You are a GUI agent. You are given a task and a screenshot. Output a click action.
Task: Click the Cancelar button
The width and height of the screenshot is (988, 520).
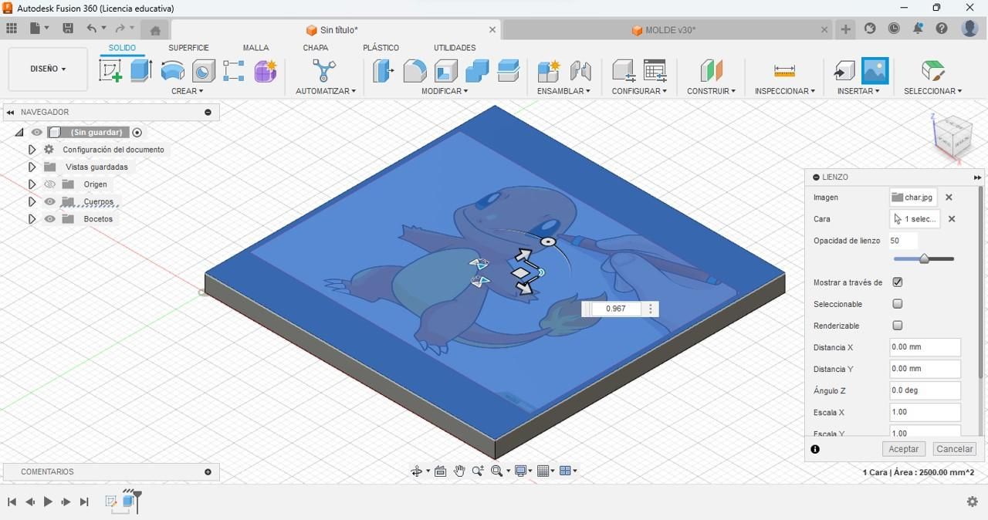[x=954, y=449]
